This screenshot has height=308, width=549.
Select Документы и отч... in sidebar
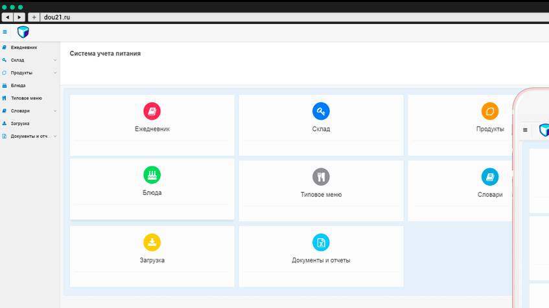coord(30,137)
